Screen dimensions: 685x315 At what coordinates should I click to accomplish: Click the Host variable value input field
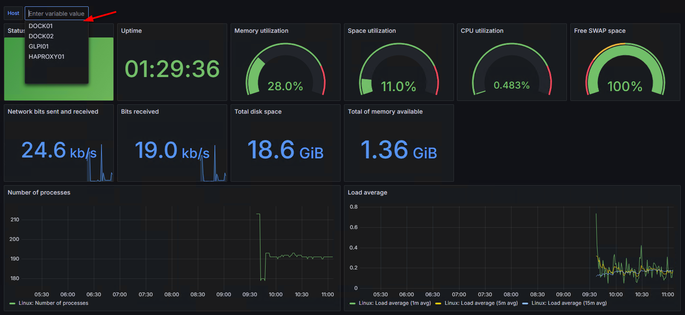click(x=56, y=14)
